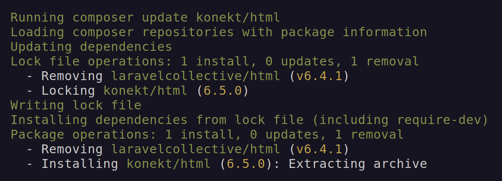
Task: Click "konekt/html" in the first output line
Action: pyautogui.click(x=238, y=18)
